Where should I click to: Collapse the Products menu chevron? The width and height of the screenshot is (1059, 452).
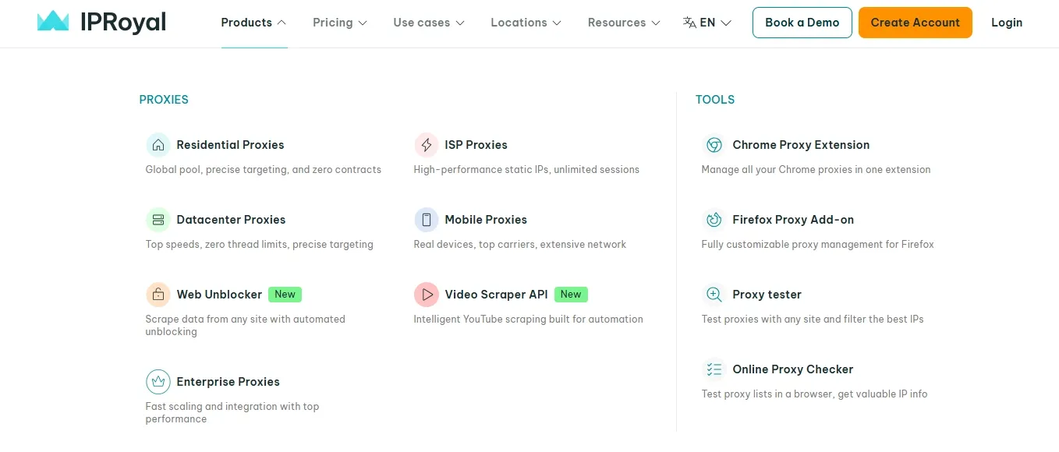click(282, 23)
